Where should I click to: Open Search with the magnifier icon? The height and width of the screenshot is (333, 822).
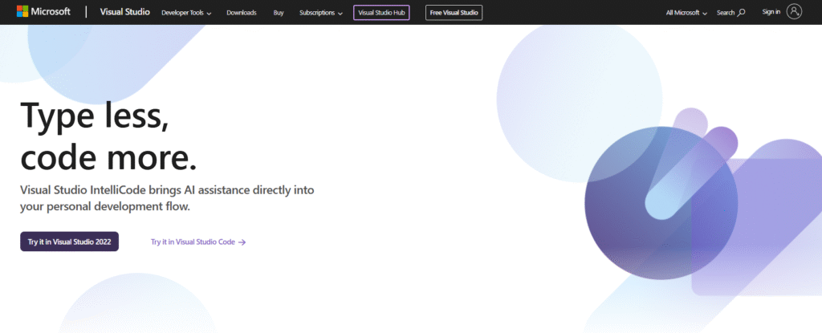(730, 13)
